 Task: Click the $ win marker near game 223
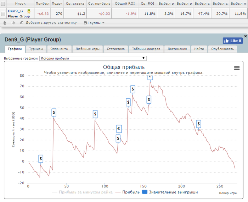[199, 124]
